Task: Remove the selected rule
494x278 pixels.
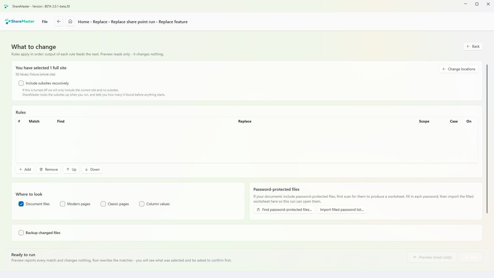Action: [49, 169]
